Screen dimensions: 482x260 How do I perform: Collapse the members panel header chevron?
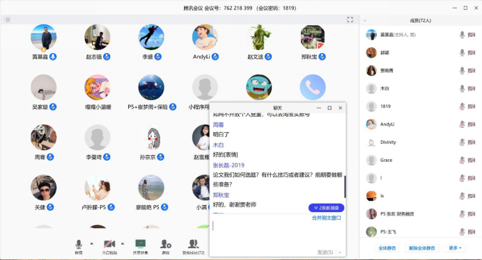pyautogui.click(x=365, y=21)
